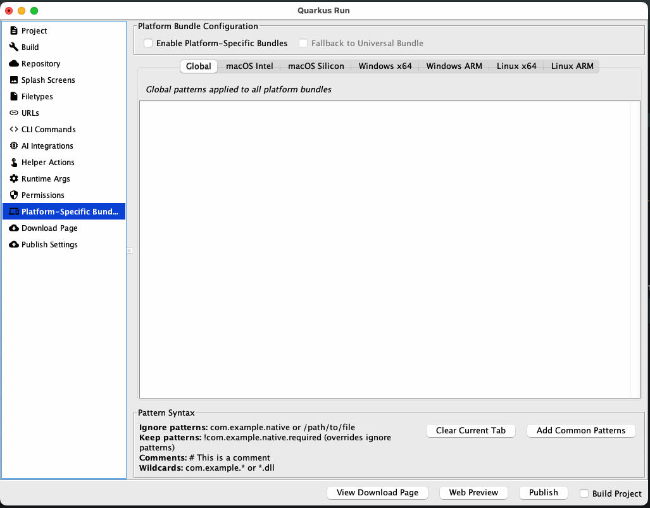The image size is (650, 508).
Task: Check the Build Project checkbox
Action: click(x=584, y=493)
